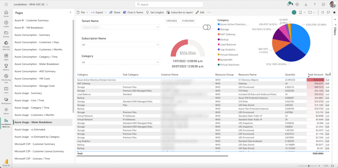Click the start date field 1/05/2023

[x=172, y=21]
